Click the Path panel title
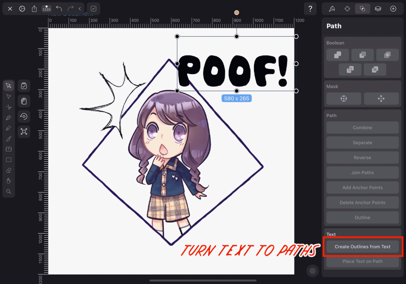This screenshot has width=406, height=284. click(x=334, y=26)
